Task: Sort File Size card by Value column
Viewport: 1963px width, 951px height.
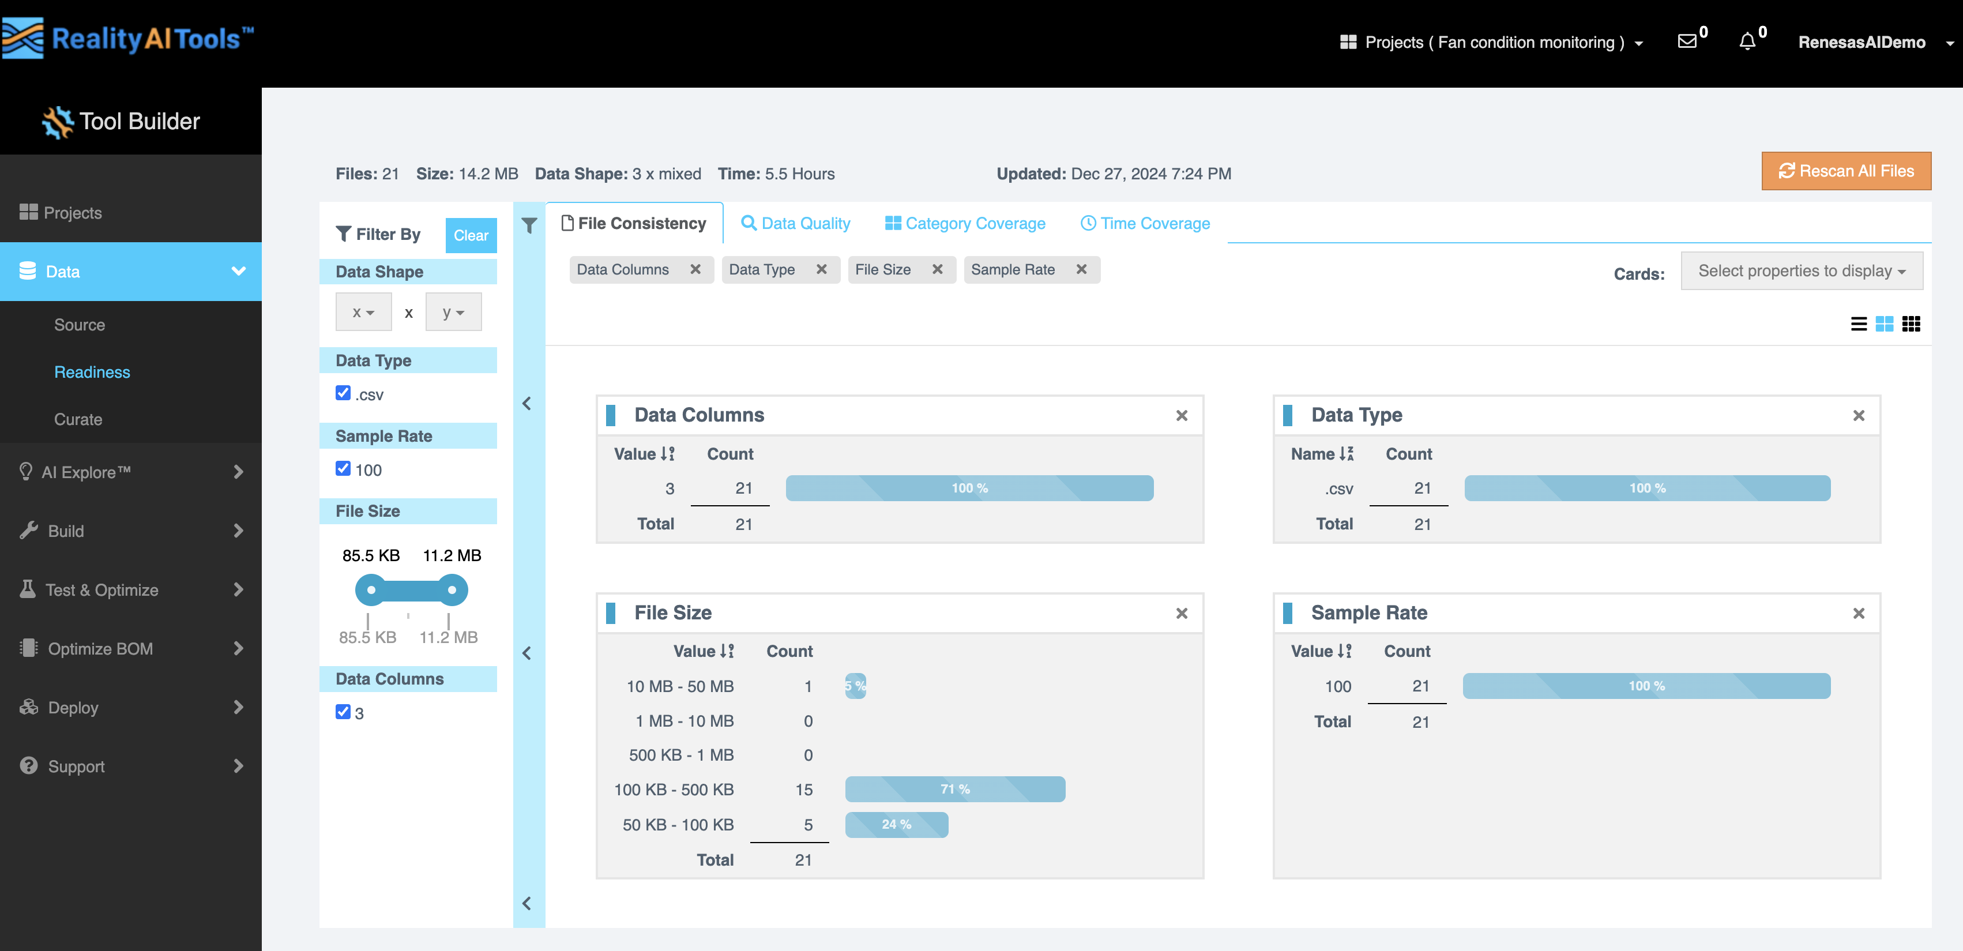Action: click(x=702, y=651)
